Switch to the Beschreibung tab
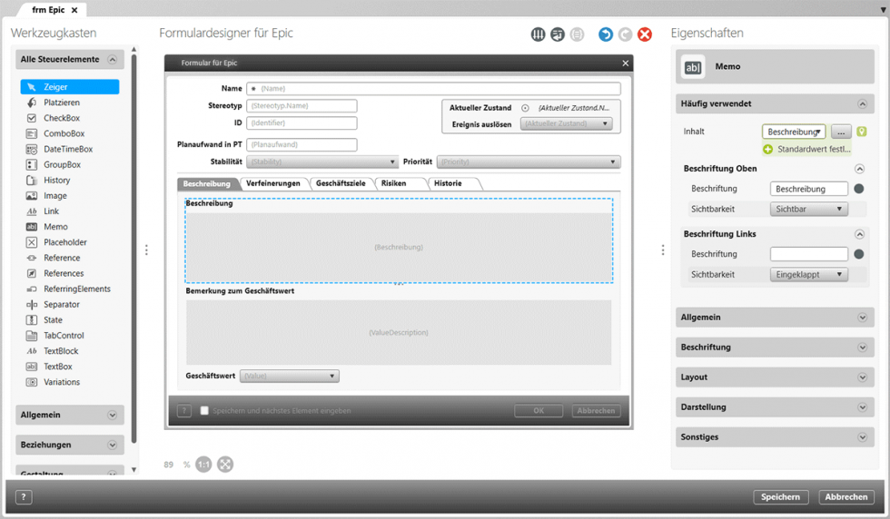This screenshot has width=890, height=519. (x=207, y=184)
